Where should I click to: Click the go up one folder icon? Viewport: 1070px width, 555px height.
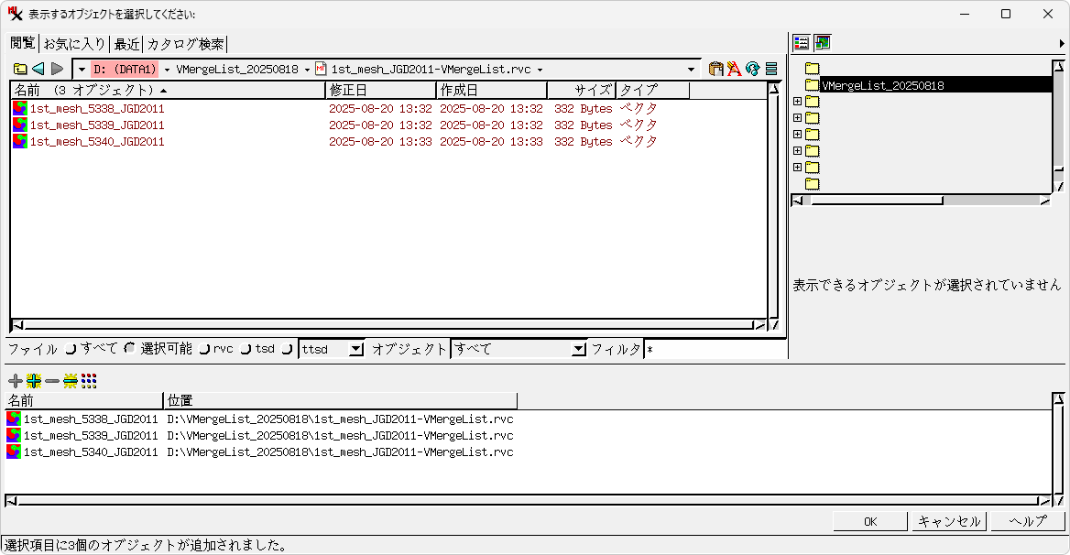[x=20, y=69]
